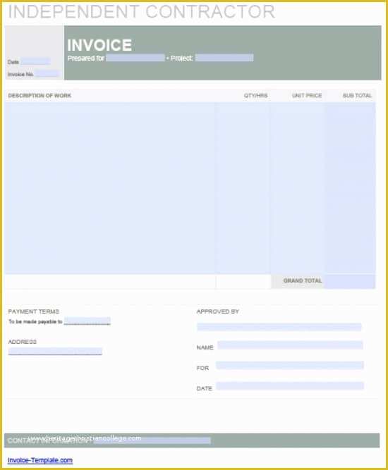The image size is (388, 470).
Task: Click the 'SUB TOTAL' column header
Action: [358, 96]
